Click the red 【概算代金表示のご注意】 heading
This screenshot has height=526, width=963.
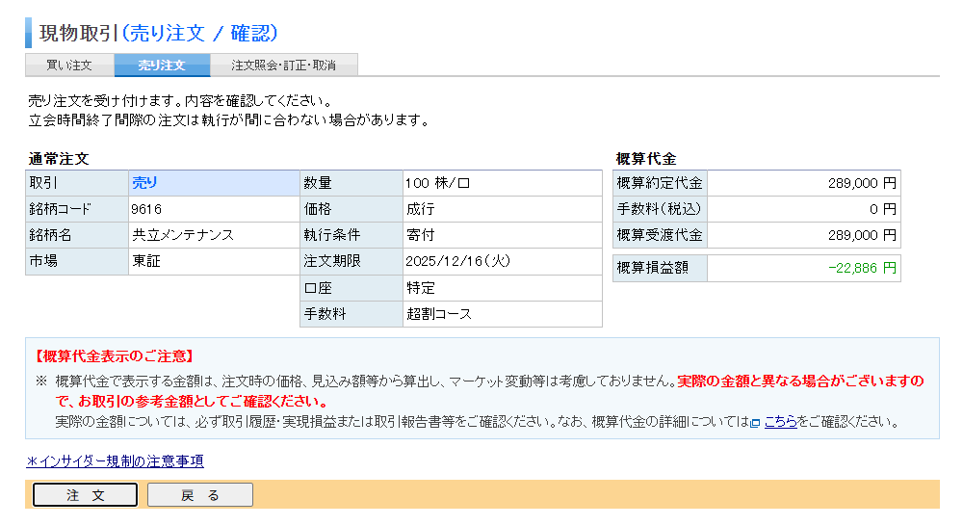tap(115, 356)
